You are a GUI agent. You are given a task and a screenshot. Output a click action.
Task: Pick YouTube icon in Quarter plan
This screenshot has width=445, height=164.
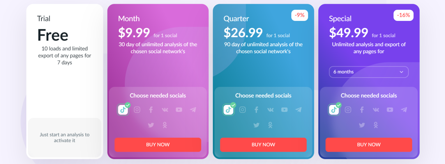pos(284,110)
